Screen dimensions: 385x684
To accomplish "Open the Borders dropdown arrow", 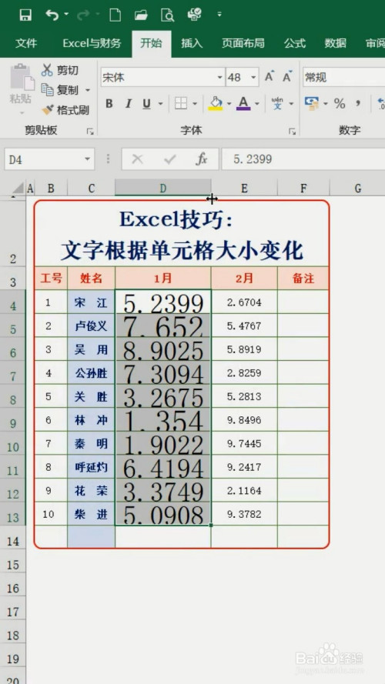I will (x=195, y=104).
